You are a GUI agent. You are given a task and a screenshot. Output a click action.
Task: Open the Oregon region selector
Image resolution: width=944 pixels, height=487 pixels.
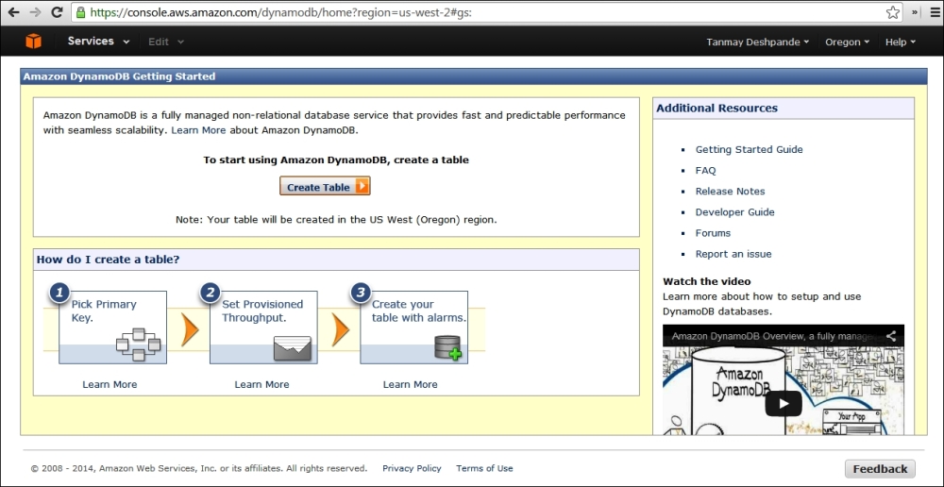847,42
